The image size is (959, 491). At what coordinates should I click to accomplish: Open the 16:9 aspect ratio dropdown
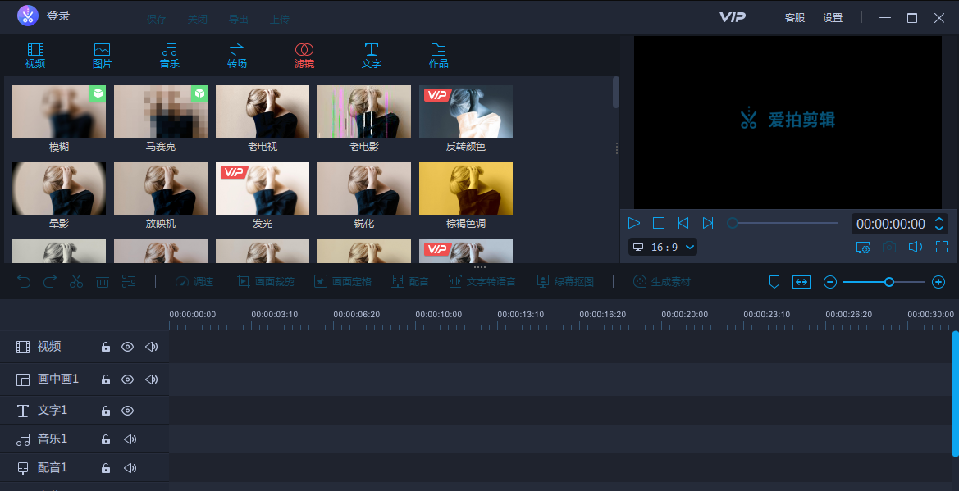tap(666, 246)
